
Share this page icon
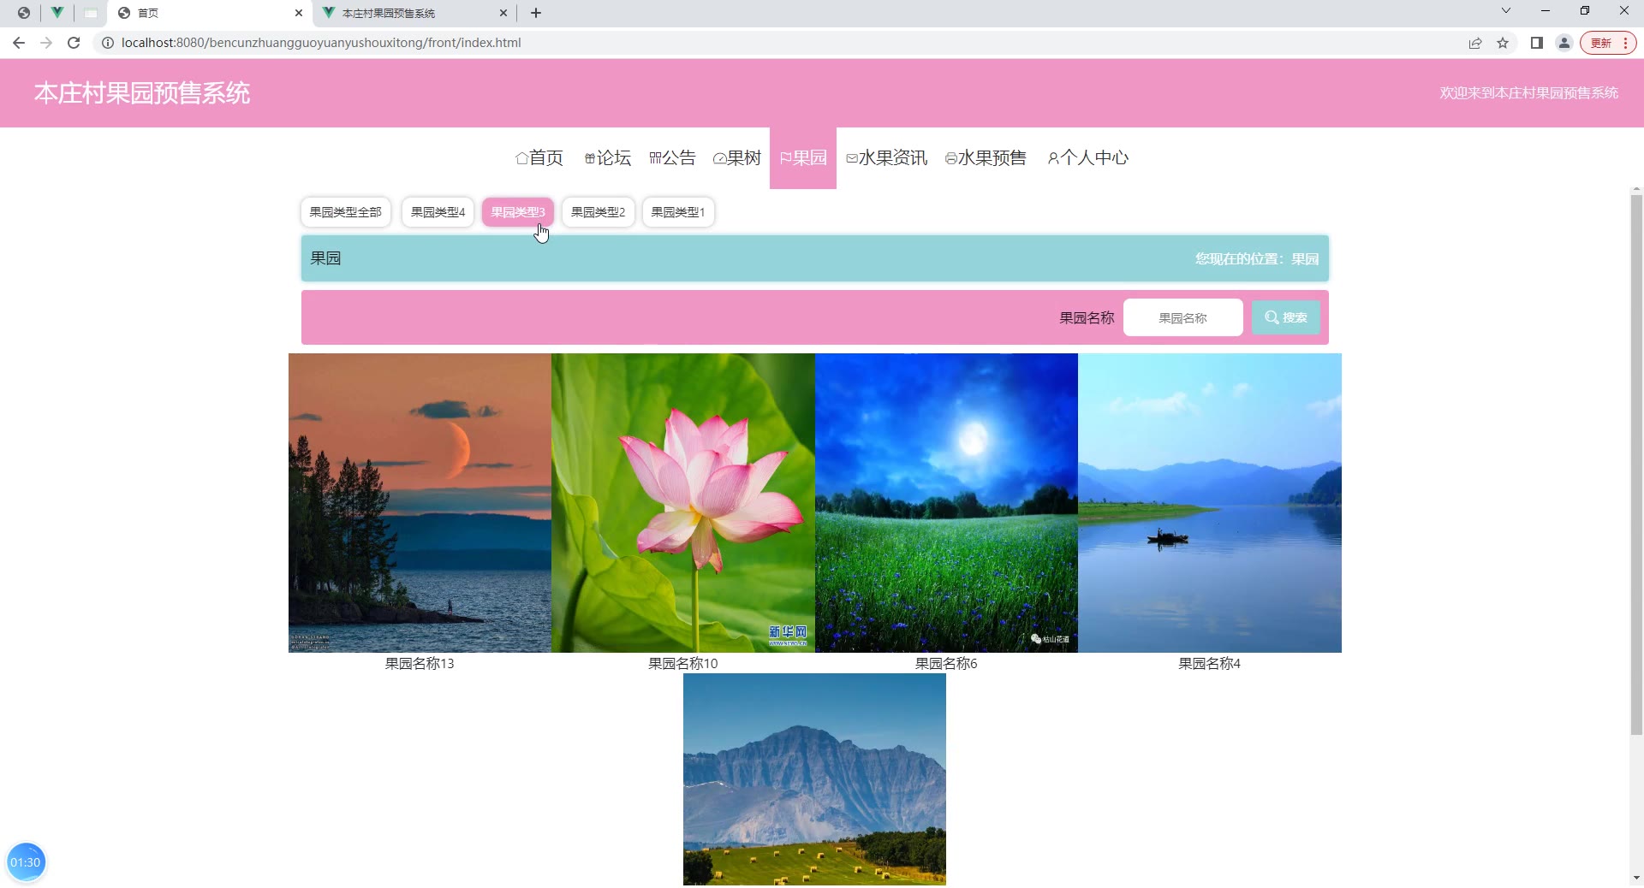(1475, 43)
